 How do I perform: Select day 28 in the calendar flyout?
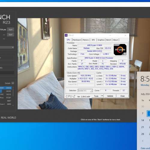coord(143,134)
